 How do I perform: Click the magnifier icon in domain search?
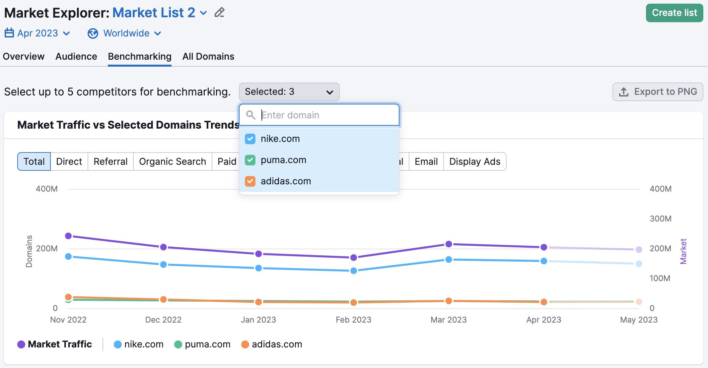(251, 115)
